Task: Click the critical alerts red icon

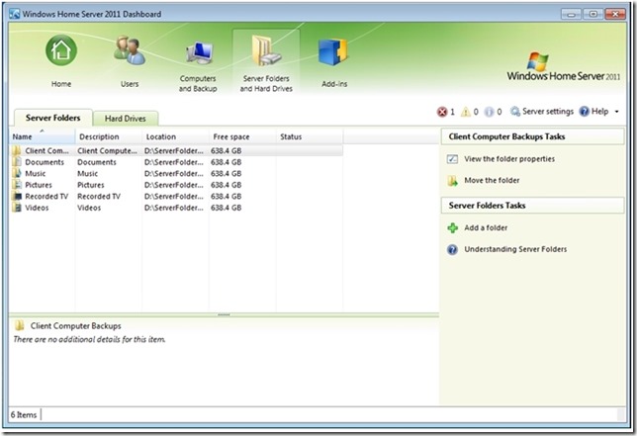Action: click(x=441, y=112)
